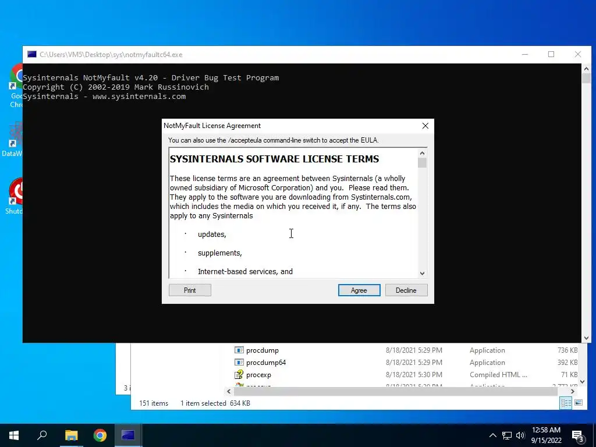Open the volume tray icon

click(x=520, y=435)
